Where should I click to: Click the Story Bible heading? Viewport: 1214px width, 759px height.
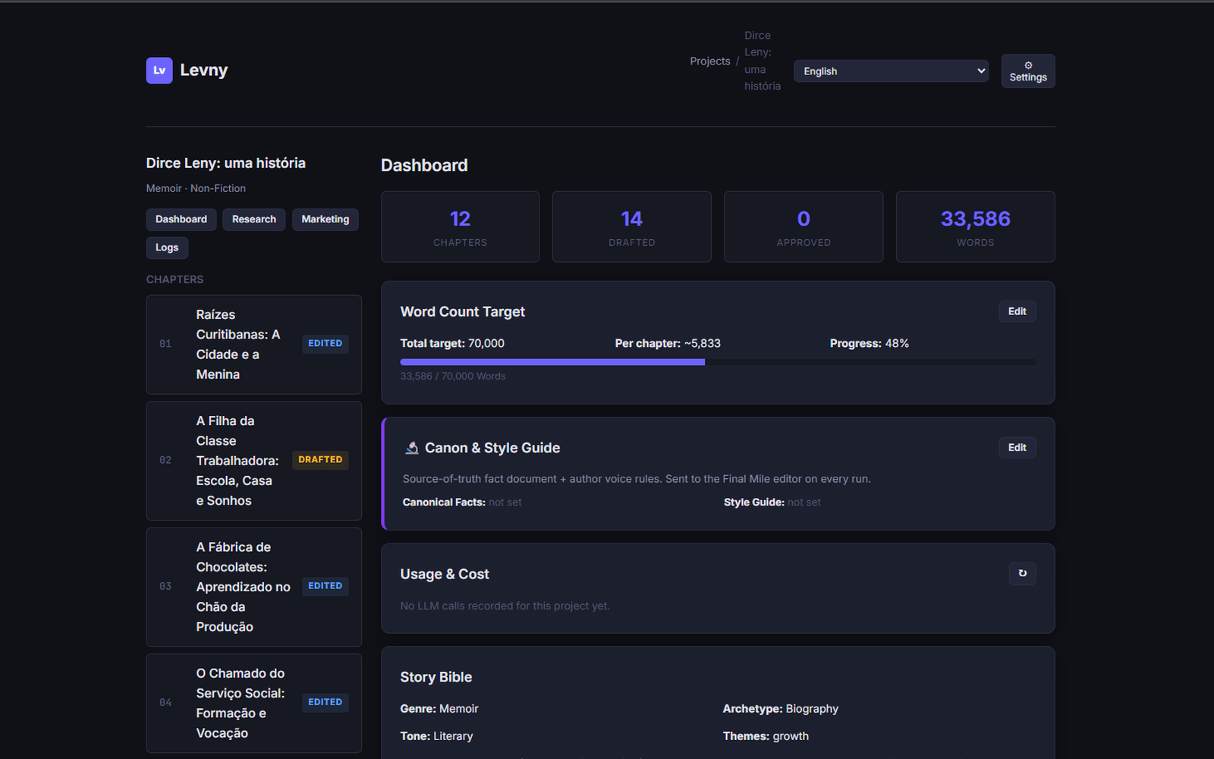pos(436,677)
